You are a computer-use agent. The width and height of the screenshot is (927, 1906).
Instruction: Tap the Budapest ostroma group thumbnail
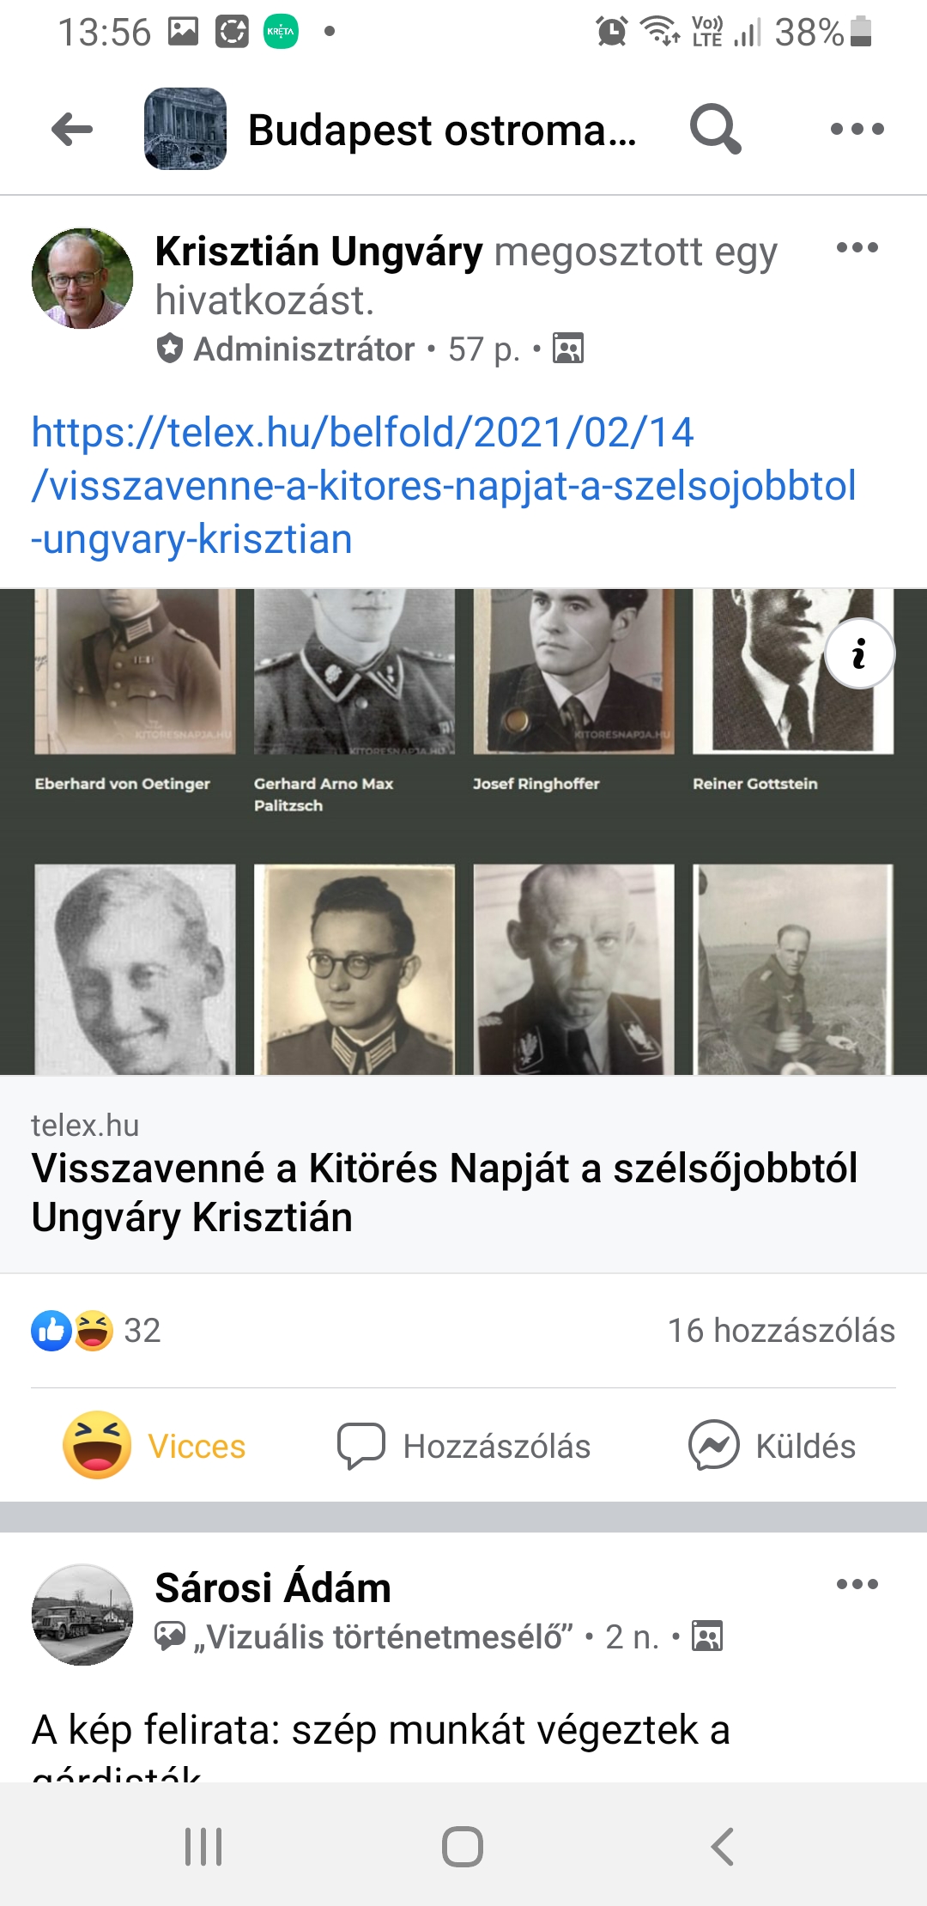(185, 129)
